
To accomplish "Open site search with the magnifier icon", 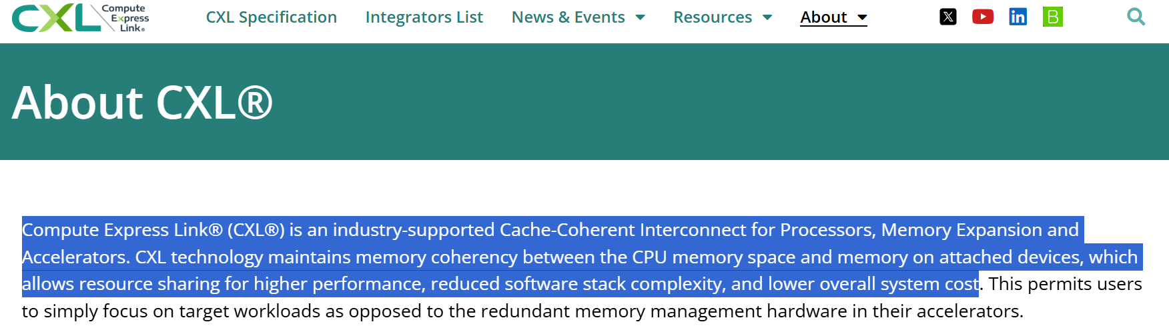I will pos(1136,17).
